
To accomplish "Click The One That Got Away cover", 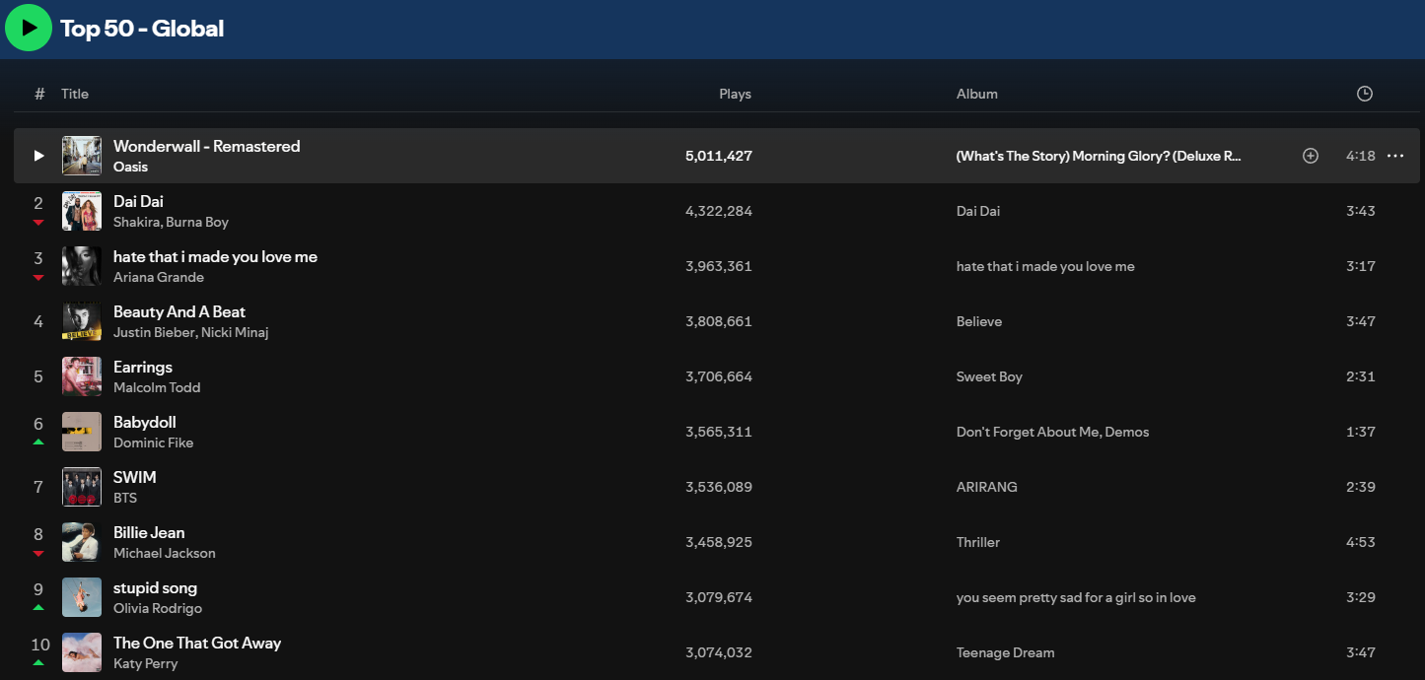I will (x=82, y=652).
